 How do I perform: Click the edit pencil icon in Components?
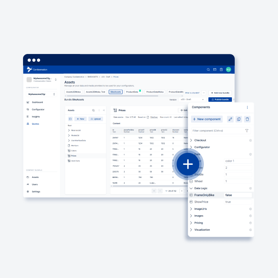pyautogui.click(x=230, y=119)
